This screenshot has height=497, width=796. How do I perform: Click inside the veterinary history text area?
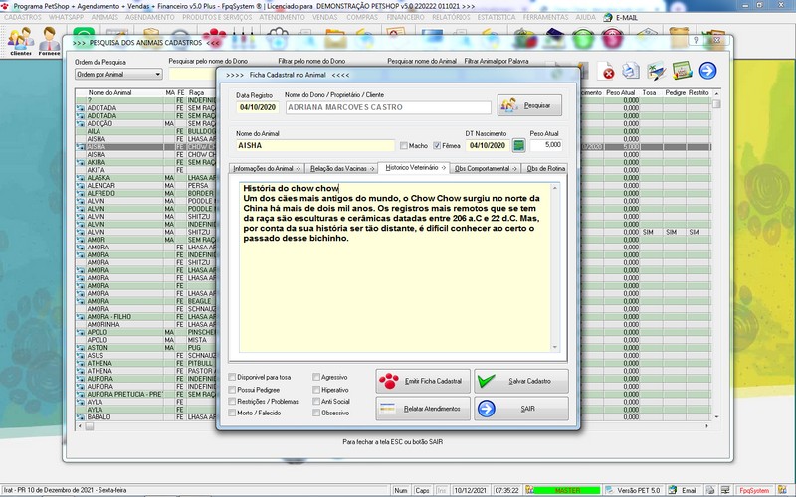[395, 267]
